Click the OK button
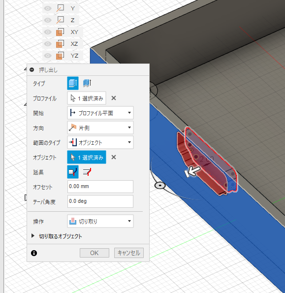This screenshot has width=285, height=293. pos(95,253)
